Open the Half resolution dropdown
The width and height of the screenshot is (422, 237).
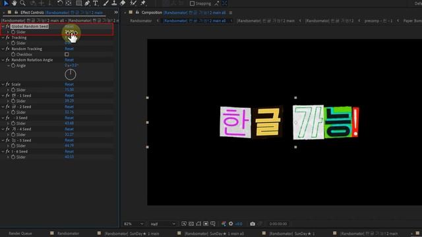pos(163,224)
